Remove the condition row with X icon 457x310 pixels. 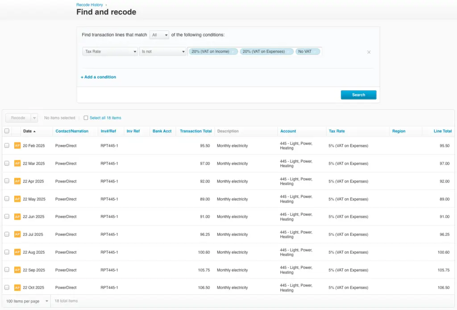coord(369,52)
